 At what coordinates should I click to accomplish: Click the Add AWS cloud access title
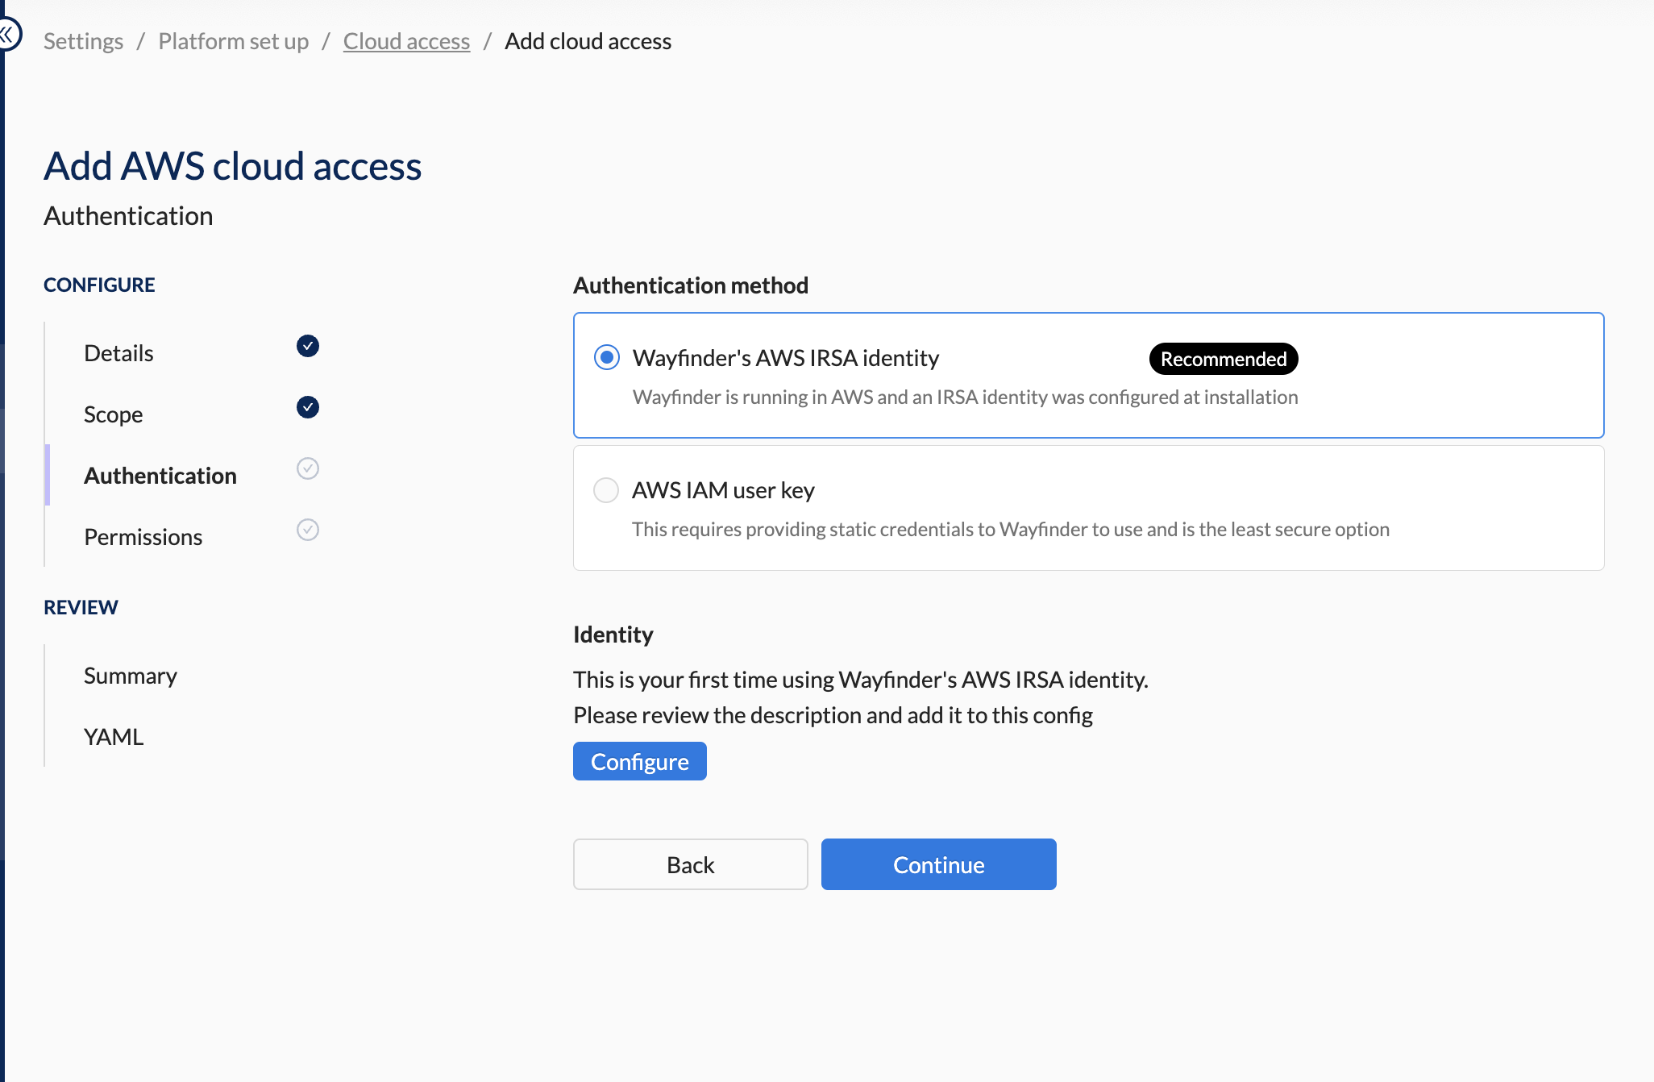(232, 166)
